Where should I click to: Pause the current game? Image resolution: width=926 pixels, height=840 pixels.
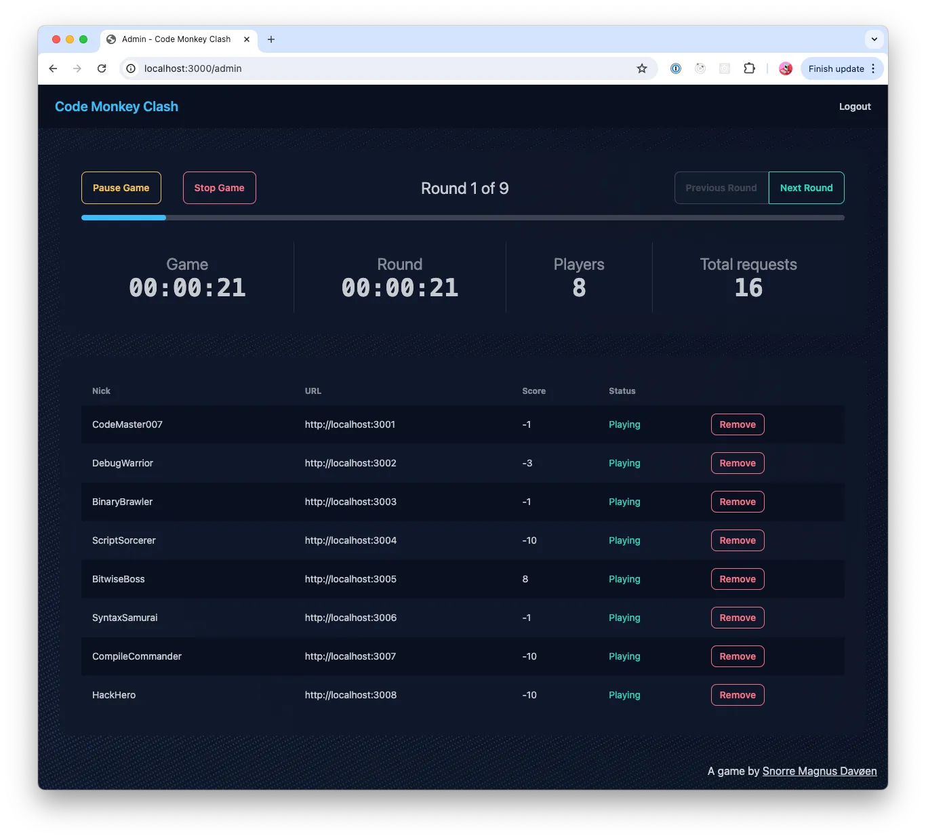121,188
